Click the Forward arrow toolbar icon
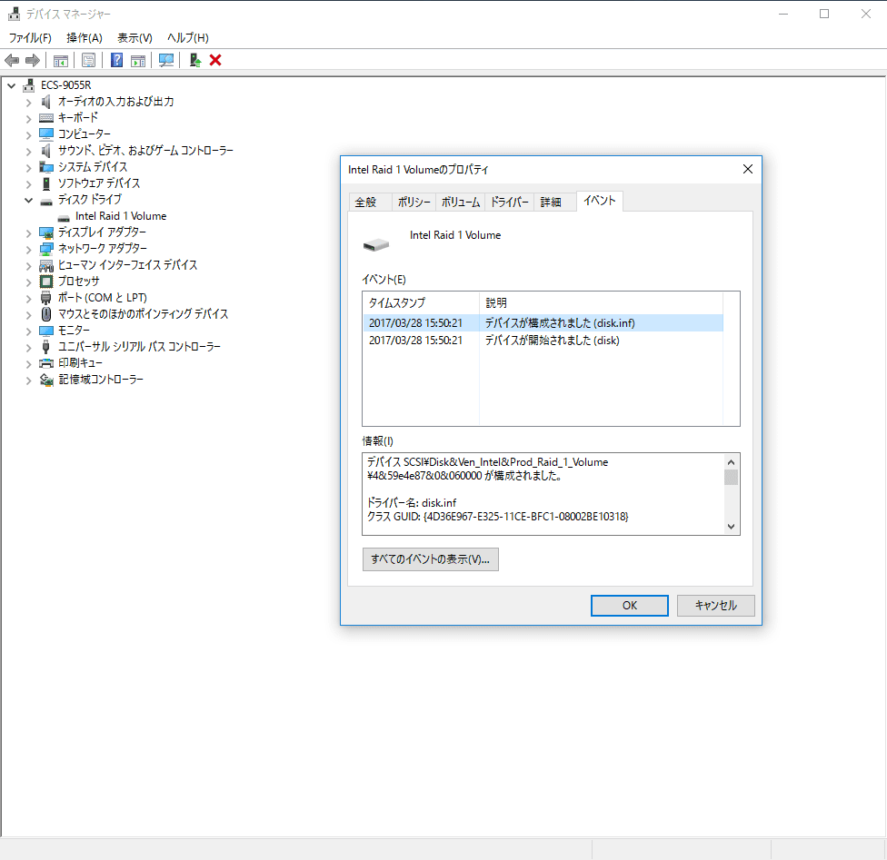Viewport: 887px width, 860px height. pyautogui.click(x=33, y=60)
